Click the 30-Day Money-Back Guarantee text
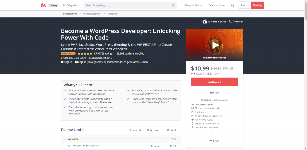The image size is (307, 150). click(215, 100)
